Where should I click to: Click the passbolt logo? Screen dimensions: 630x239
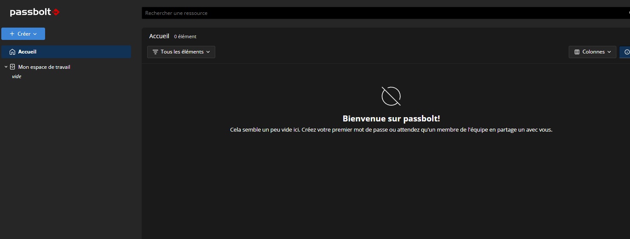tap(35, 12)
